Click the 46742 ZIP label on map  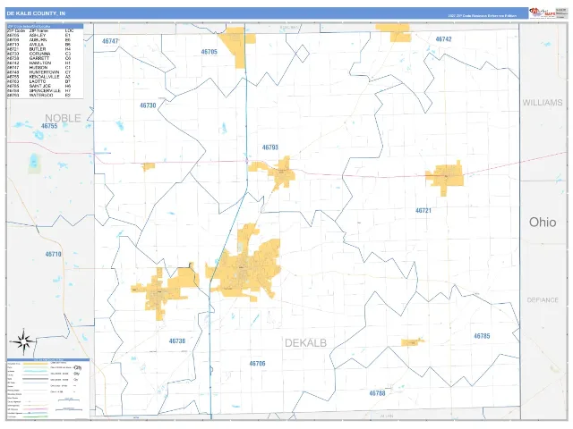pyautogui.click(x=443, y=39)
